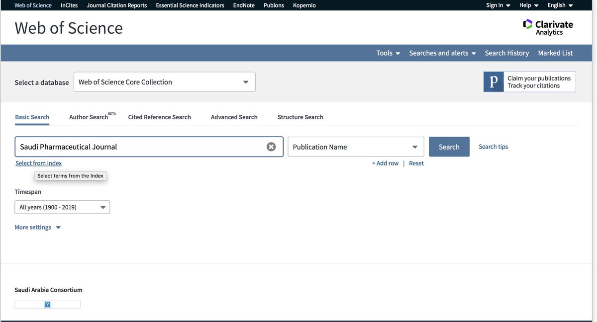This screenshot has width=597, height=322.
Task: Go to InCites
Action: (x=69, y=5)
